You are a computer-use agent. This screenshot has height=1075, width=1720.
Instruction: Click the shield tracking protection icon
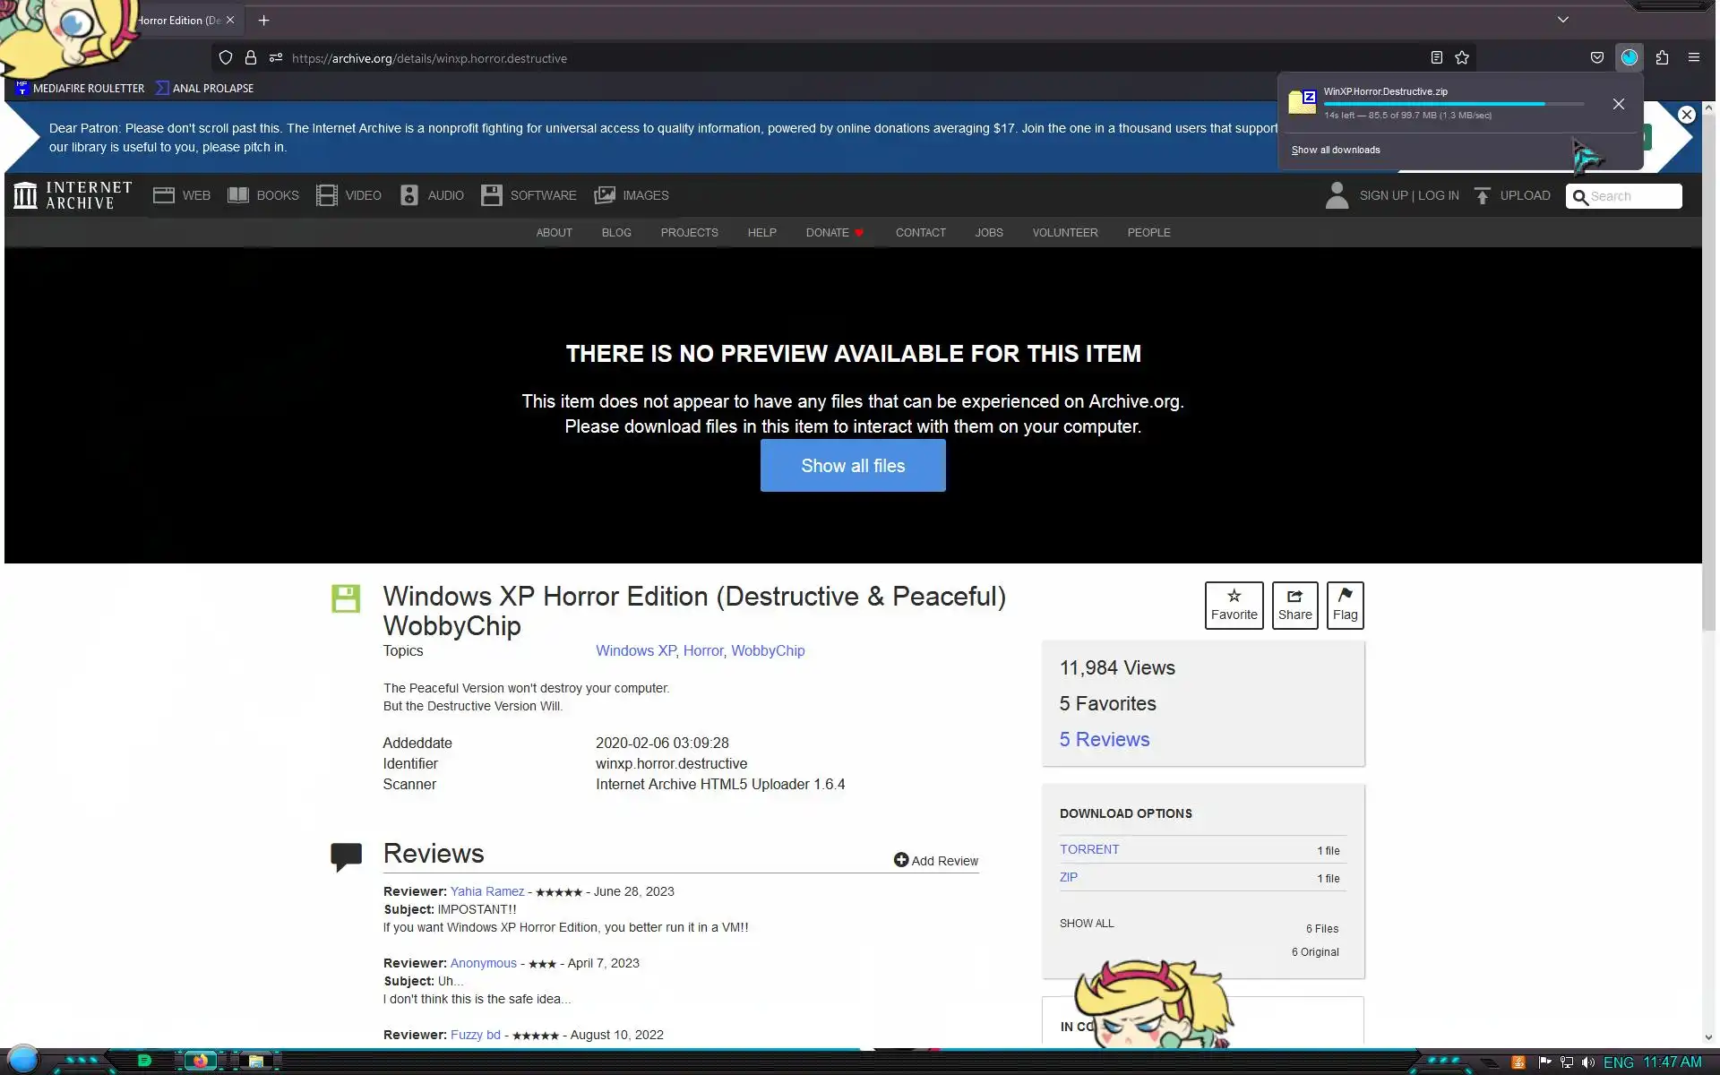pyautogui.click(x=226, y=58)
